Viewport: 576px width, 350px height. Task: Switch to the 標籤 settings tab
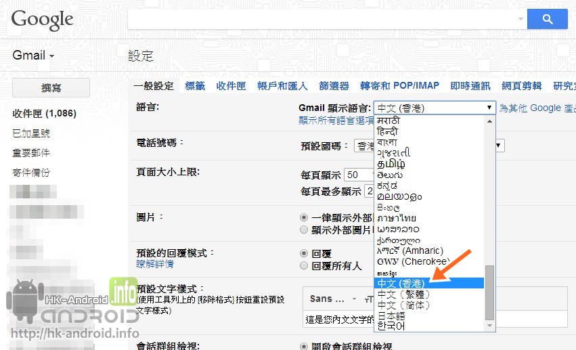[x=195, y=86]
